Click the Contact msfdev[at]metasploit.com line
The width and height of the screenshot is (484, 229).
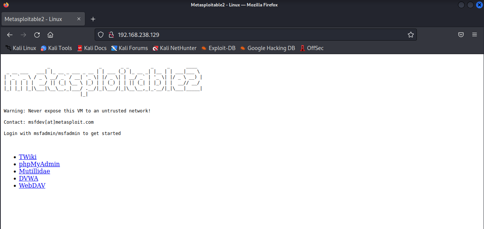(x=49, y=122)
